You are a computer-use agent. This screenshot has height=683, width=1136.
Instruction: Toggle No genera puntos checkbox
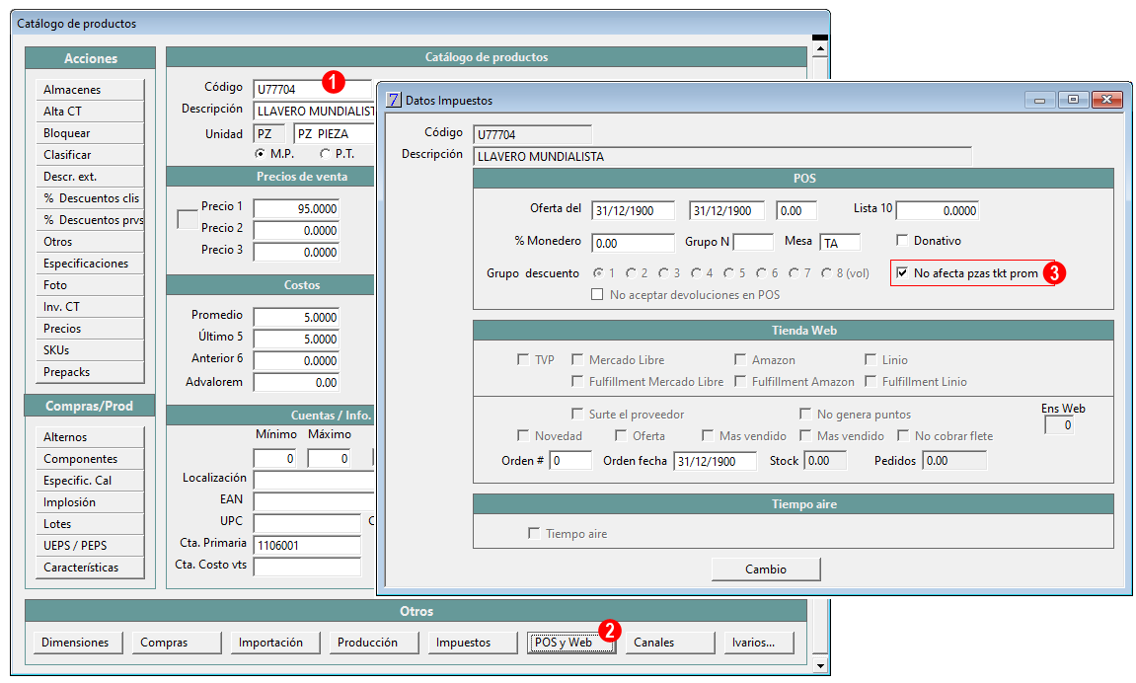pos(805,414)
